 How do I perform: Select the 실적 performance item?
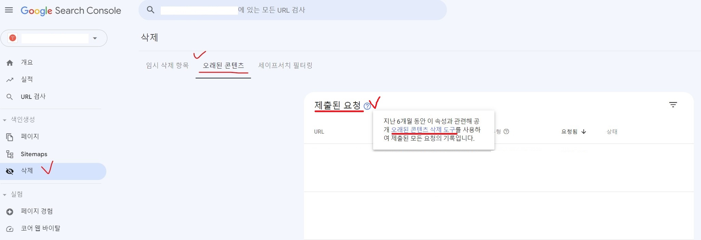click(27, 79)
